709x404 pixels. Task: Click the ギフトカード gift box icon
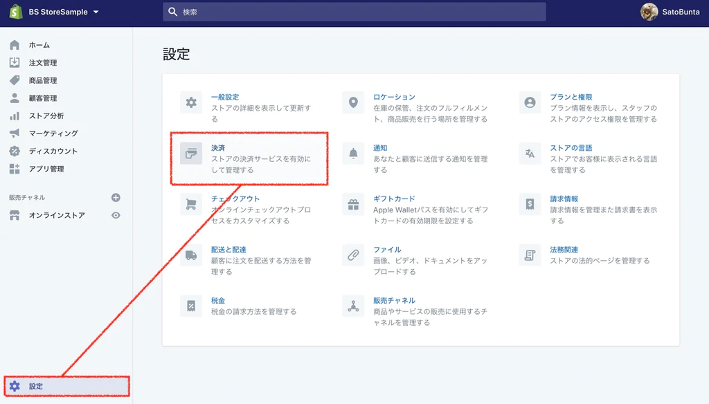(x=353, y=203)
